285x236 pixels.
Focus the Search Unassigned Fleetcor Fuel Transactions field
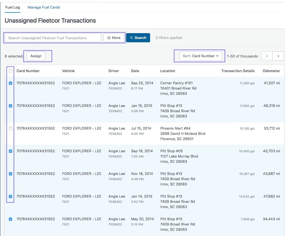53,38
